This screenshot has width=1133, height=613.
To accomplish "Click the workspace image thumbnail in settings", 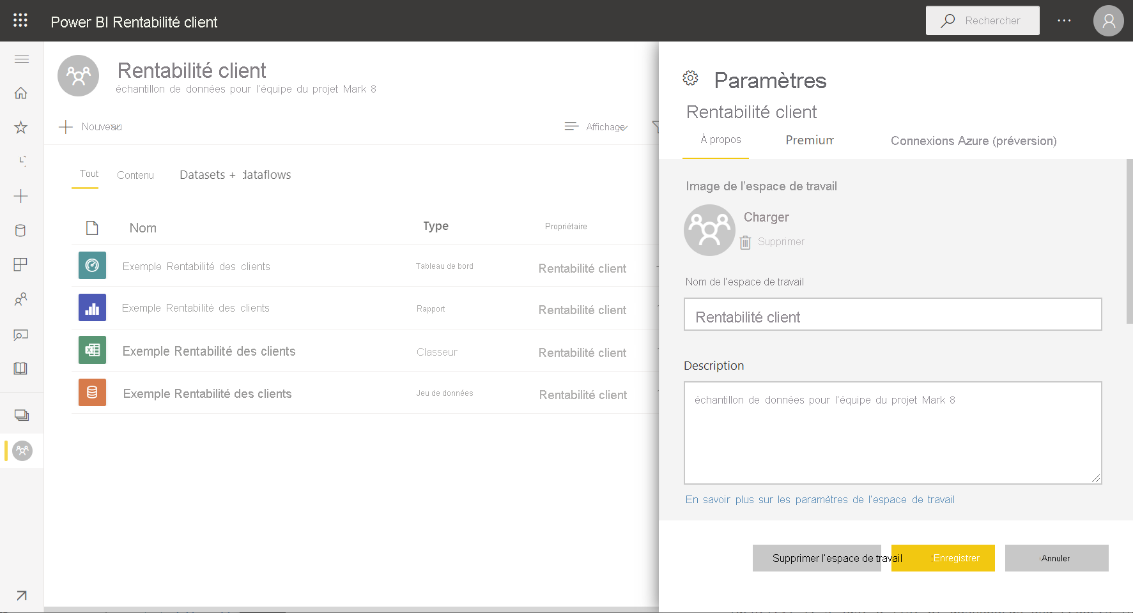I will point(709,230).
